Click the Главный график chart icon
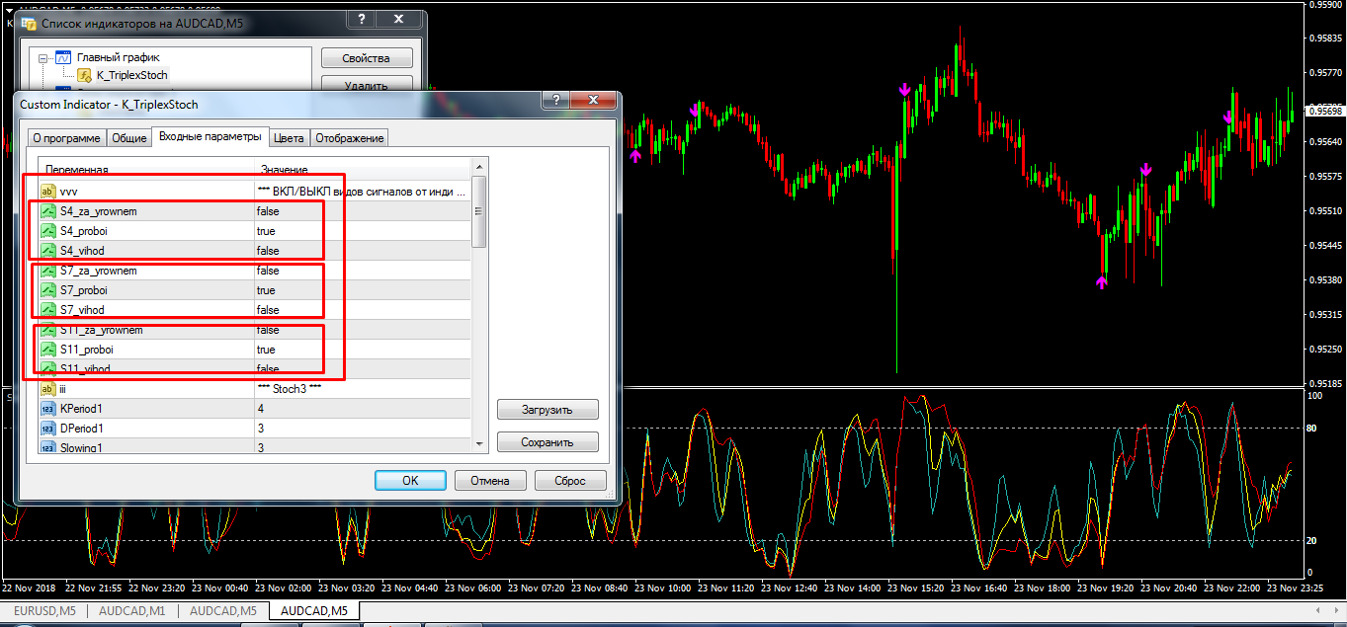 [x=63, y=57]
